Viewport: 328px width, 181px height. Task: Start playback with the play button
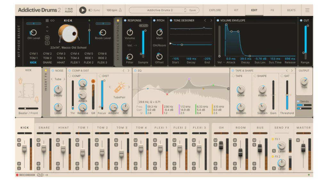(x=83, y=10)
